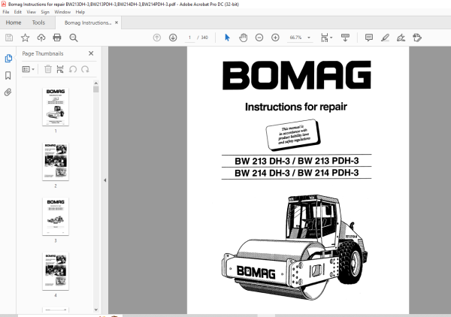Open the Fit page options icon
This screenshot has height=317, width=451.
pyautogui.click(x=325, y=38)
